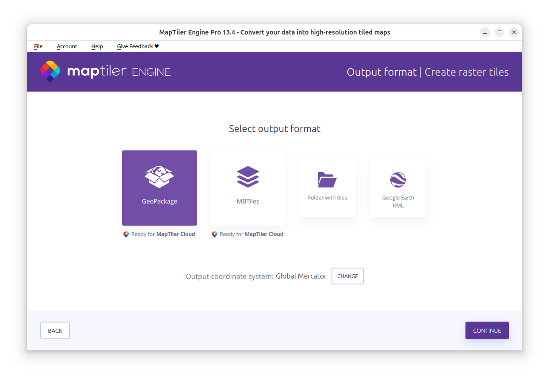Click the MBTiles label text
The width and height of the screenshot is (549, 380).
[248, 201]
